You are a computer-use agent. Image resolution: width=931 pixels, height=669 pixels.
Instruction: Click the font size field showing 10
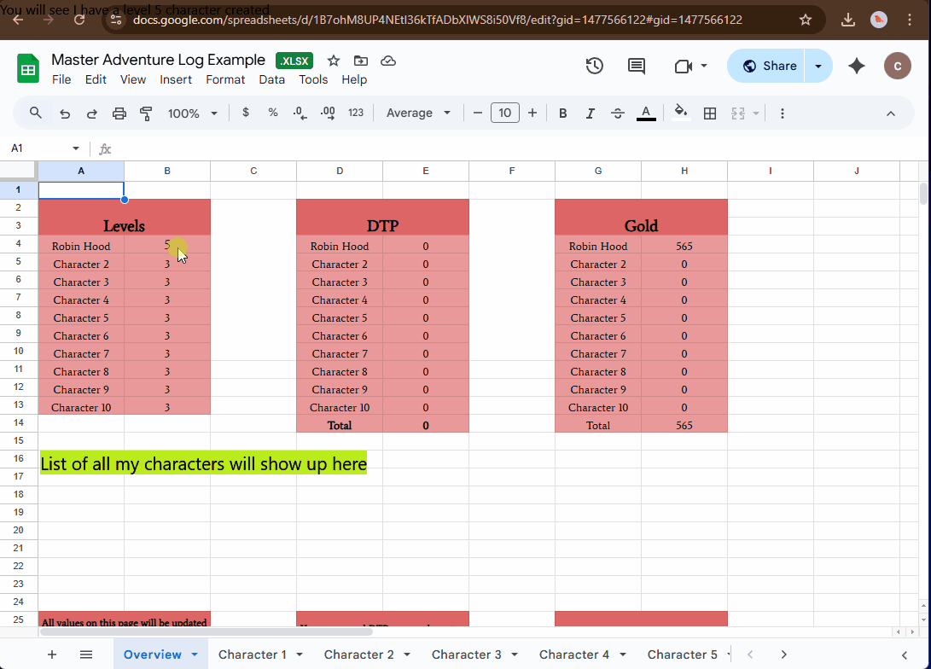click(x=504, y=113)
